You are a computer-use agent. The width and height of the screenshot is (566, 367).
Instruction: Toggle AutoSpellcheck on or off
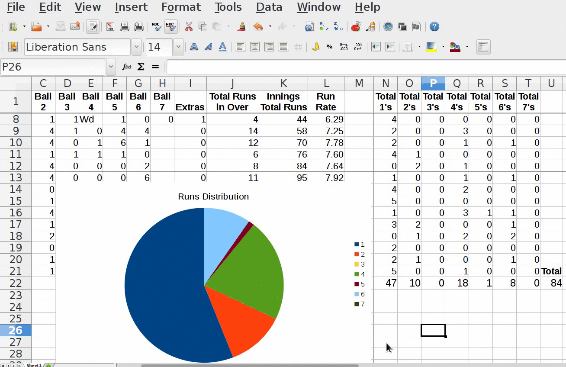coord(171,27)
